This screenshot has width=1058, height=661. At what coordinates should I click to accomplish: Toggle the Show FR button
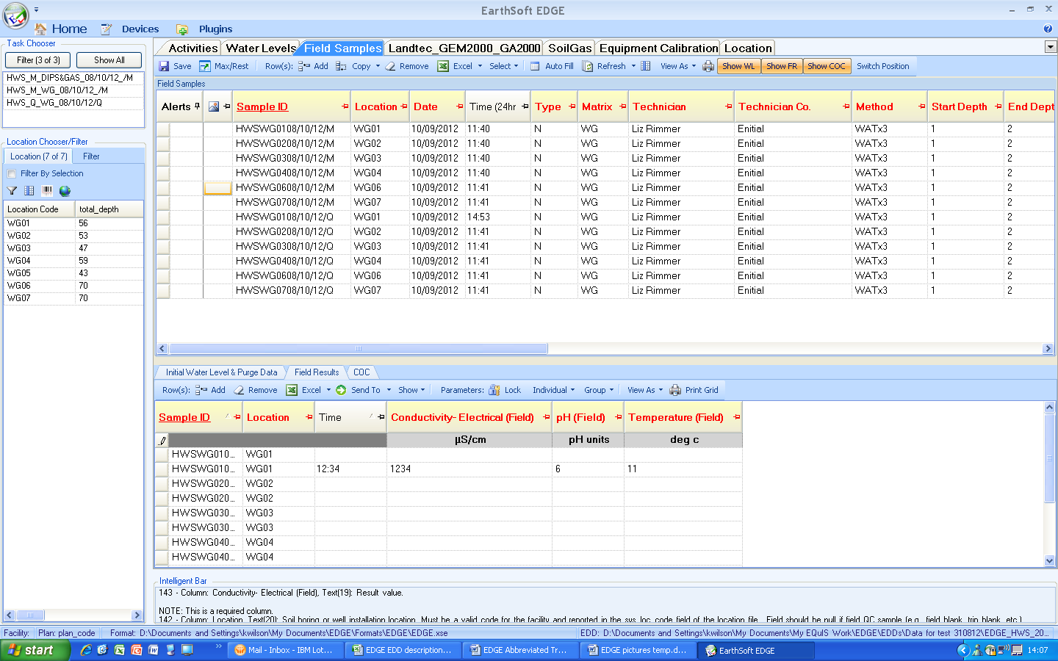[782, 66]
